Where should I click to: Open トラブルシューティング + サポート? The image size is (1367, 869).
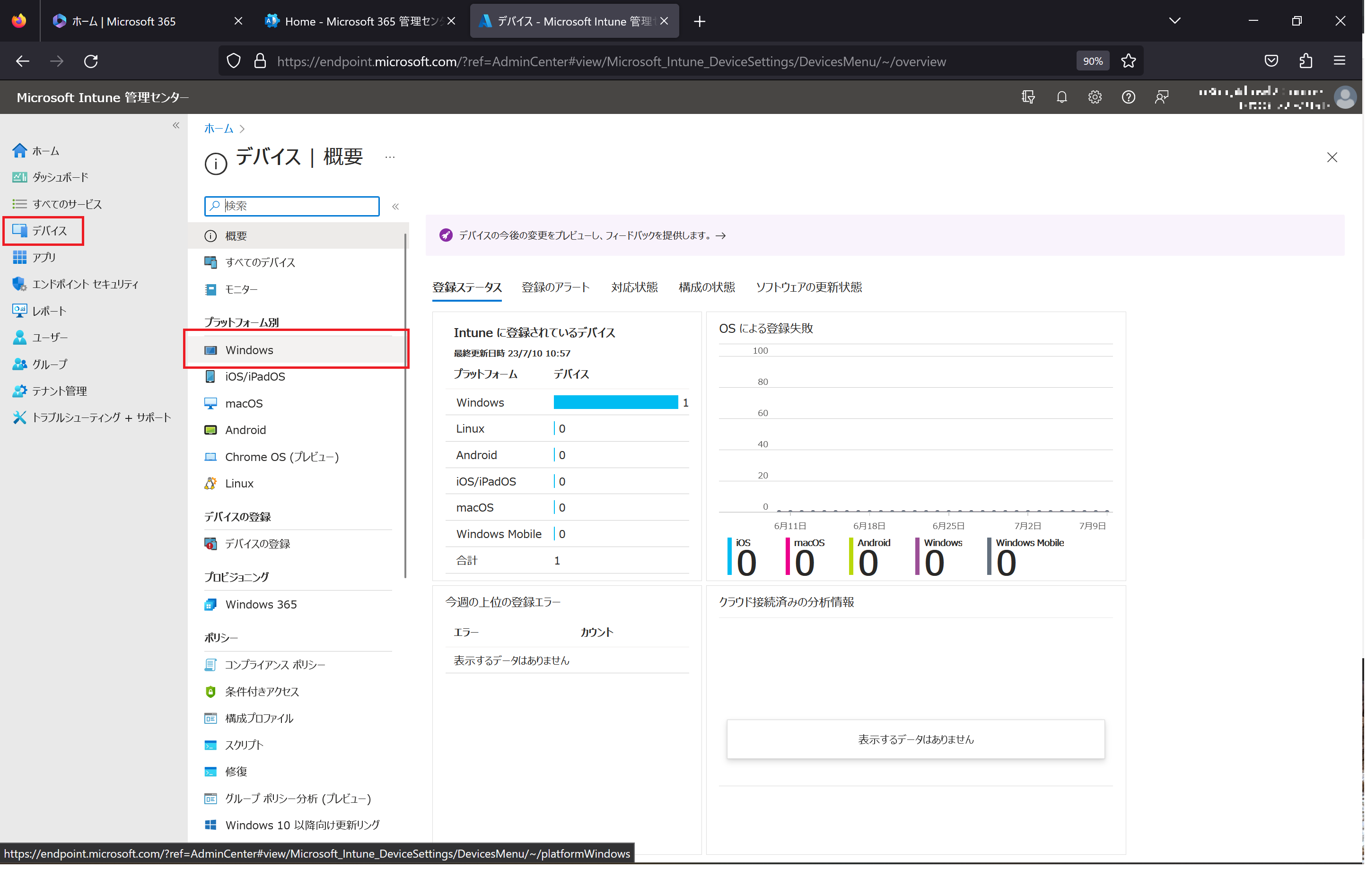pyautogui.click(x=91, y=418)
